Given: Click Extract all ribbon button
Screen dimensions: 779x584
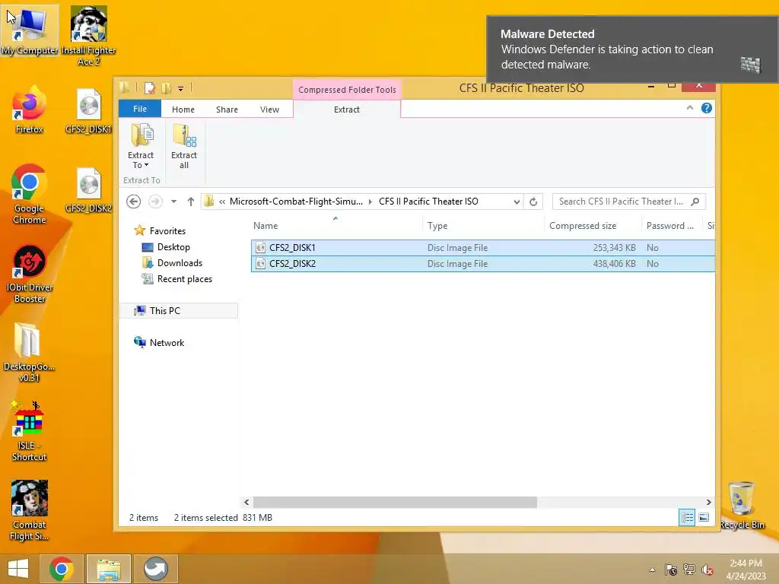Looking at the screenshot, I should point(184,147).
